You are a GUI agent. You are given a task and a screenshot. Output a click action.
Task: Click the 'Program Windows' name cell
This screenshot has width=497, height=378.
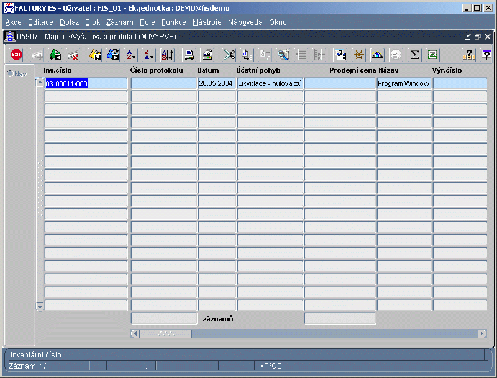point(404,83)
